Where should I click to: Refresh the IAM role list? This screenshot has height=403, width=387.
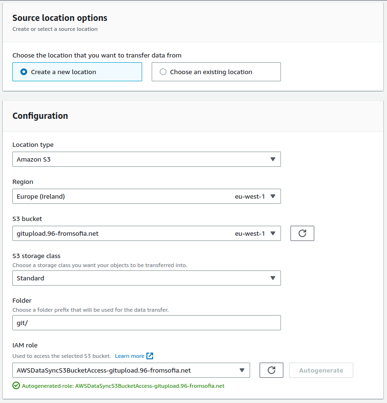pos(271,370)
